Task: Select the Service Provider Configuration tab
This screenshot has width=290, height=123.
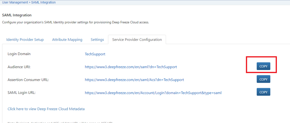Action: pos(137,40)
